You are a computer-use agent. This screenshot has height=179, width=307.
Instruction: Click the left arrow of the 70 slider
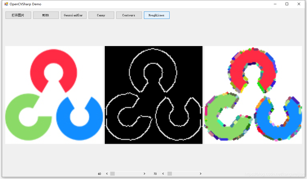coord(163,174)
